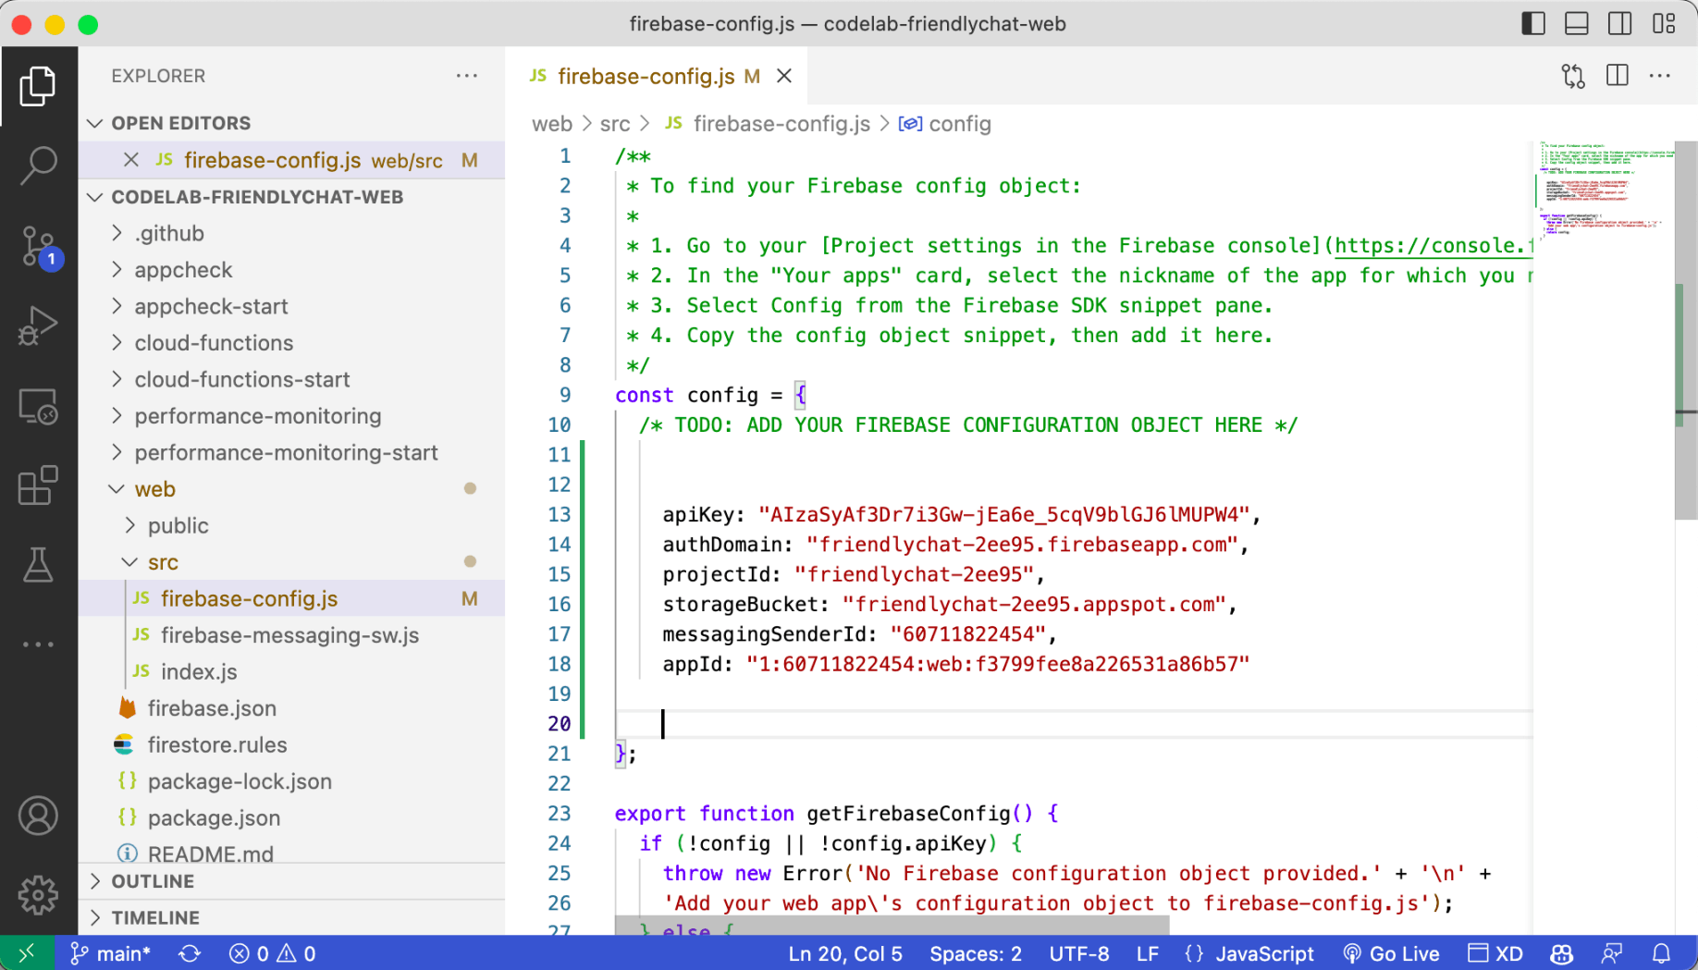Collapse the src folder
The height and width of the screenshot is (970, 1698).
pos(163,562)
